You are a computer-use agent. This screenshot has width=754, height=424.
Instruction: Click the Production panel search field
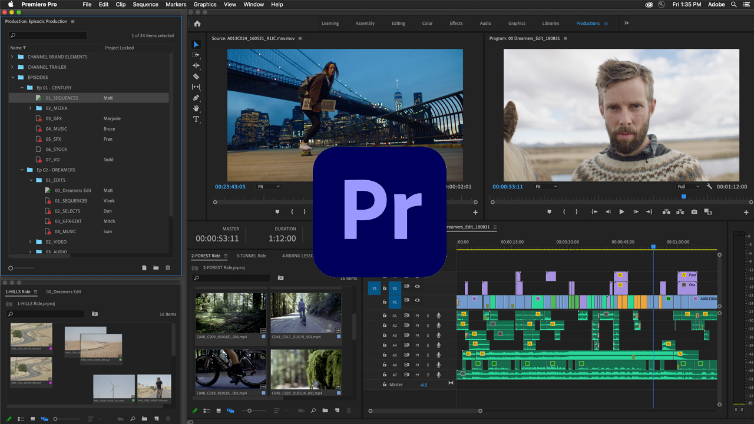click(x=47, y=36)
